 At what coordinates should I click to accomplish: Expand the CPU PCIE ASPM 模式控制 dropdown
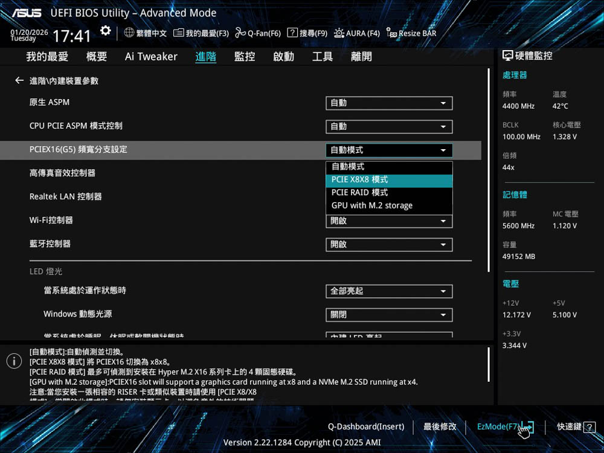pos(389,127)
